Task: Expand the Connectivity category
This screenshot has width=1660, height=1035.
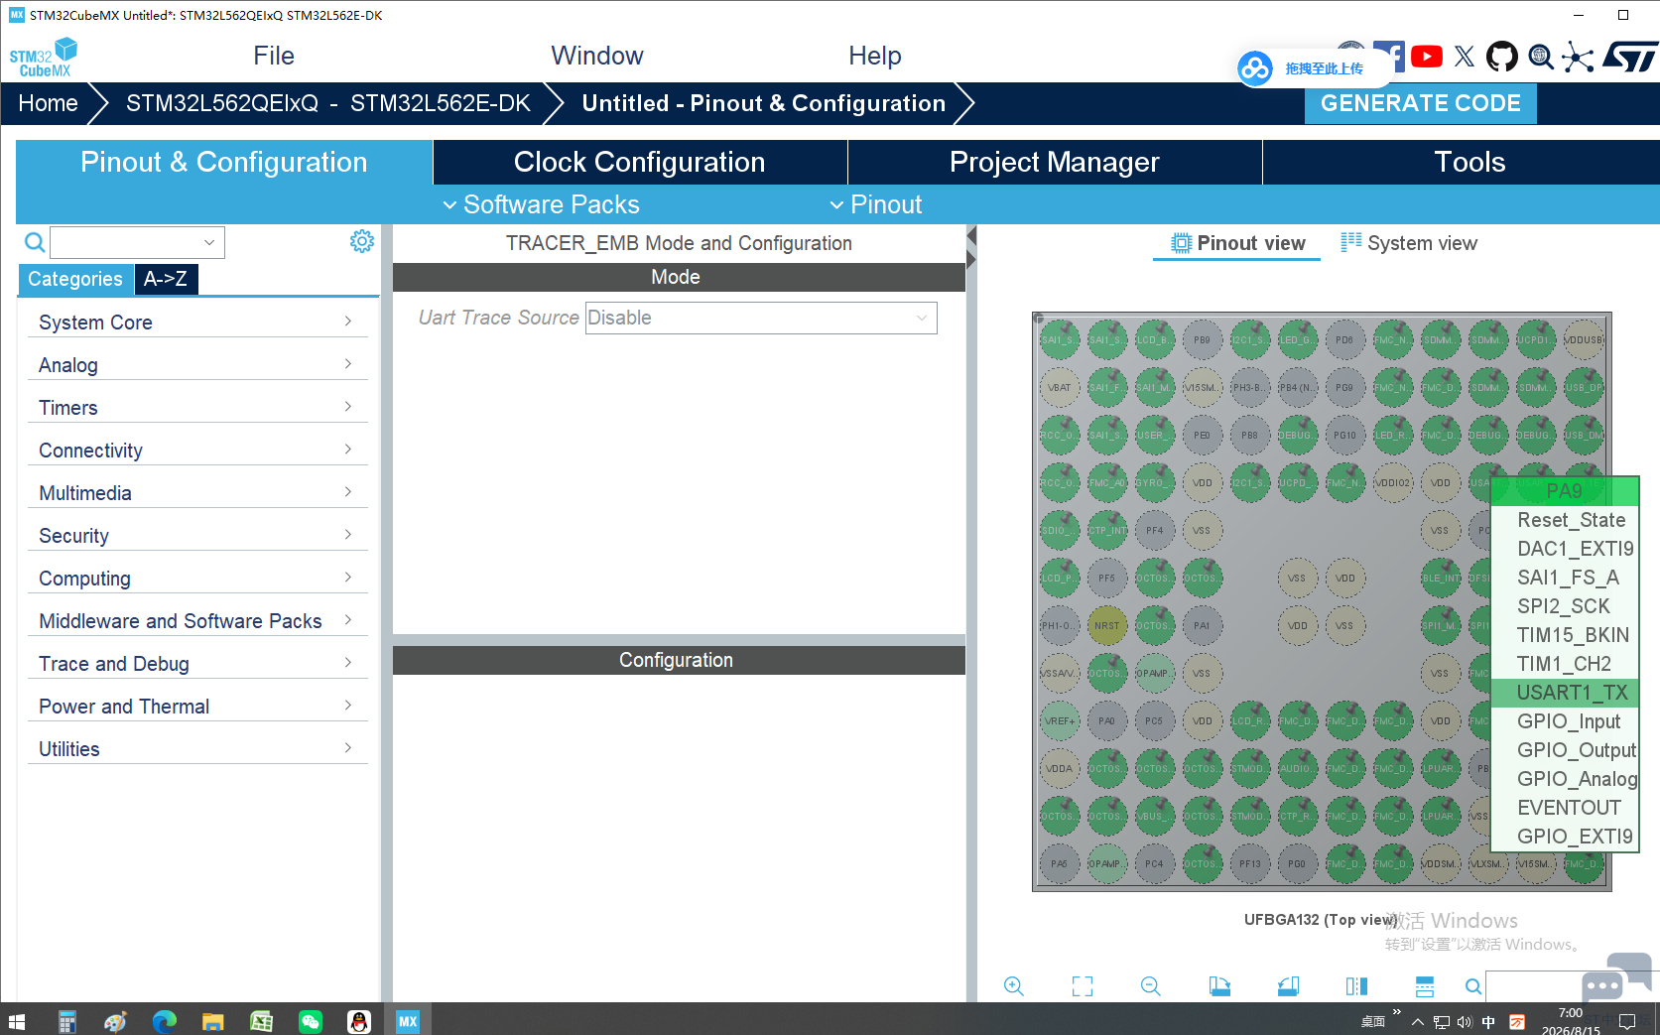Action: (197, 451)
